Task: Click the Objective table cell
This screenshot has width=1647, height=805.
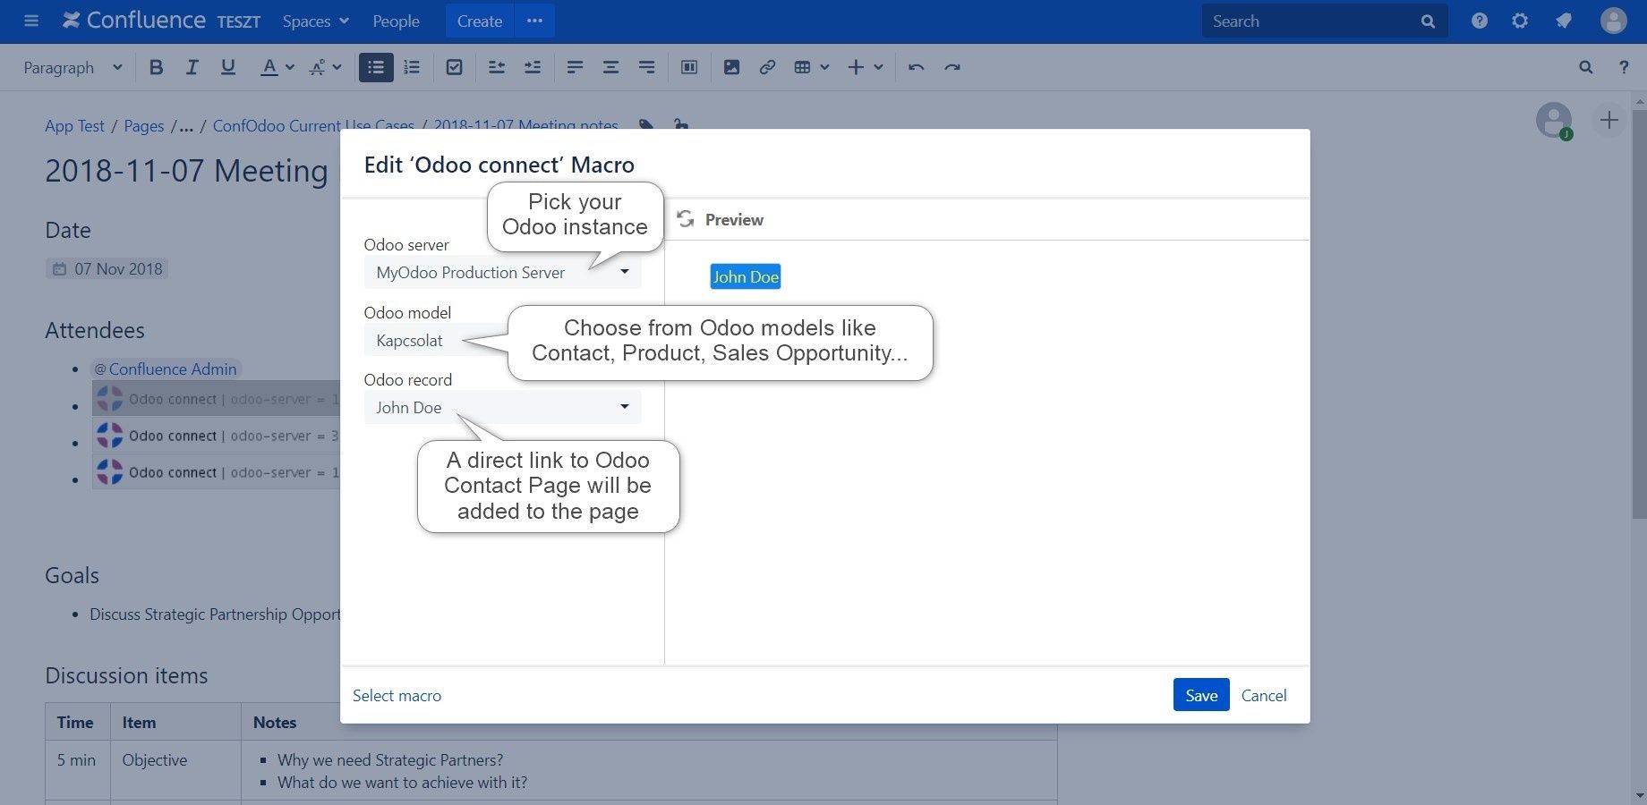Action: click(175, 770)
